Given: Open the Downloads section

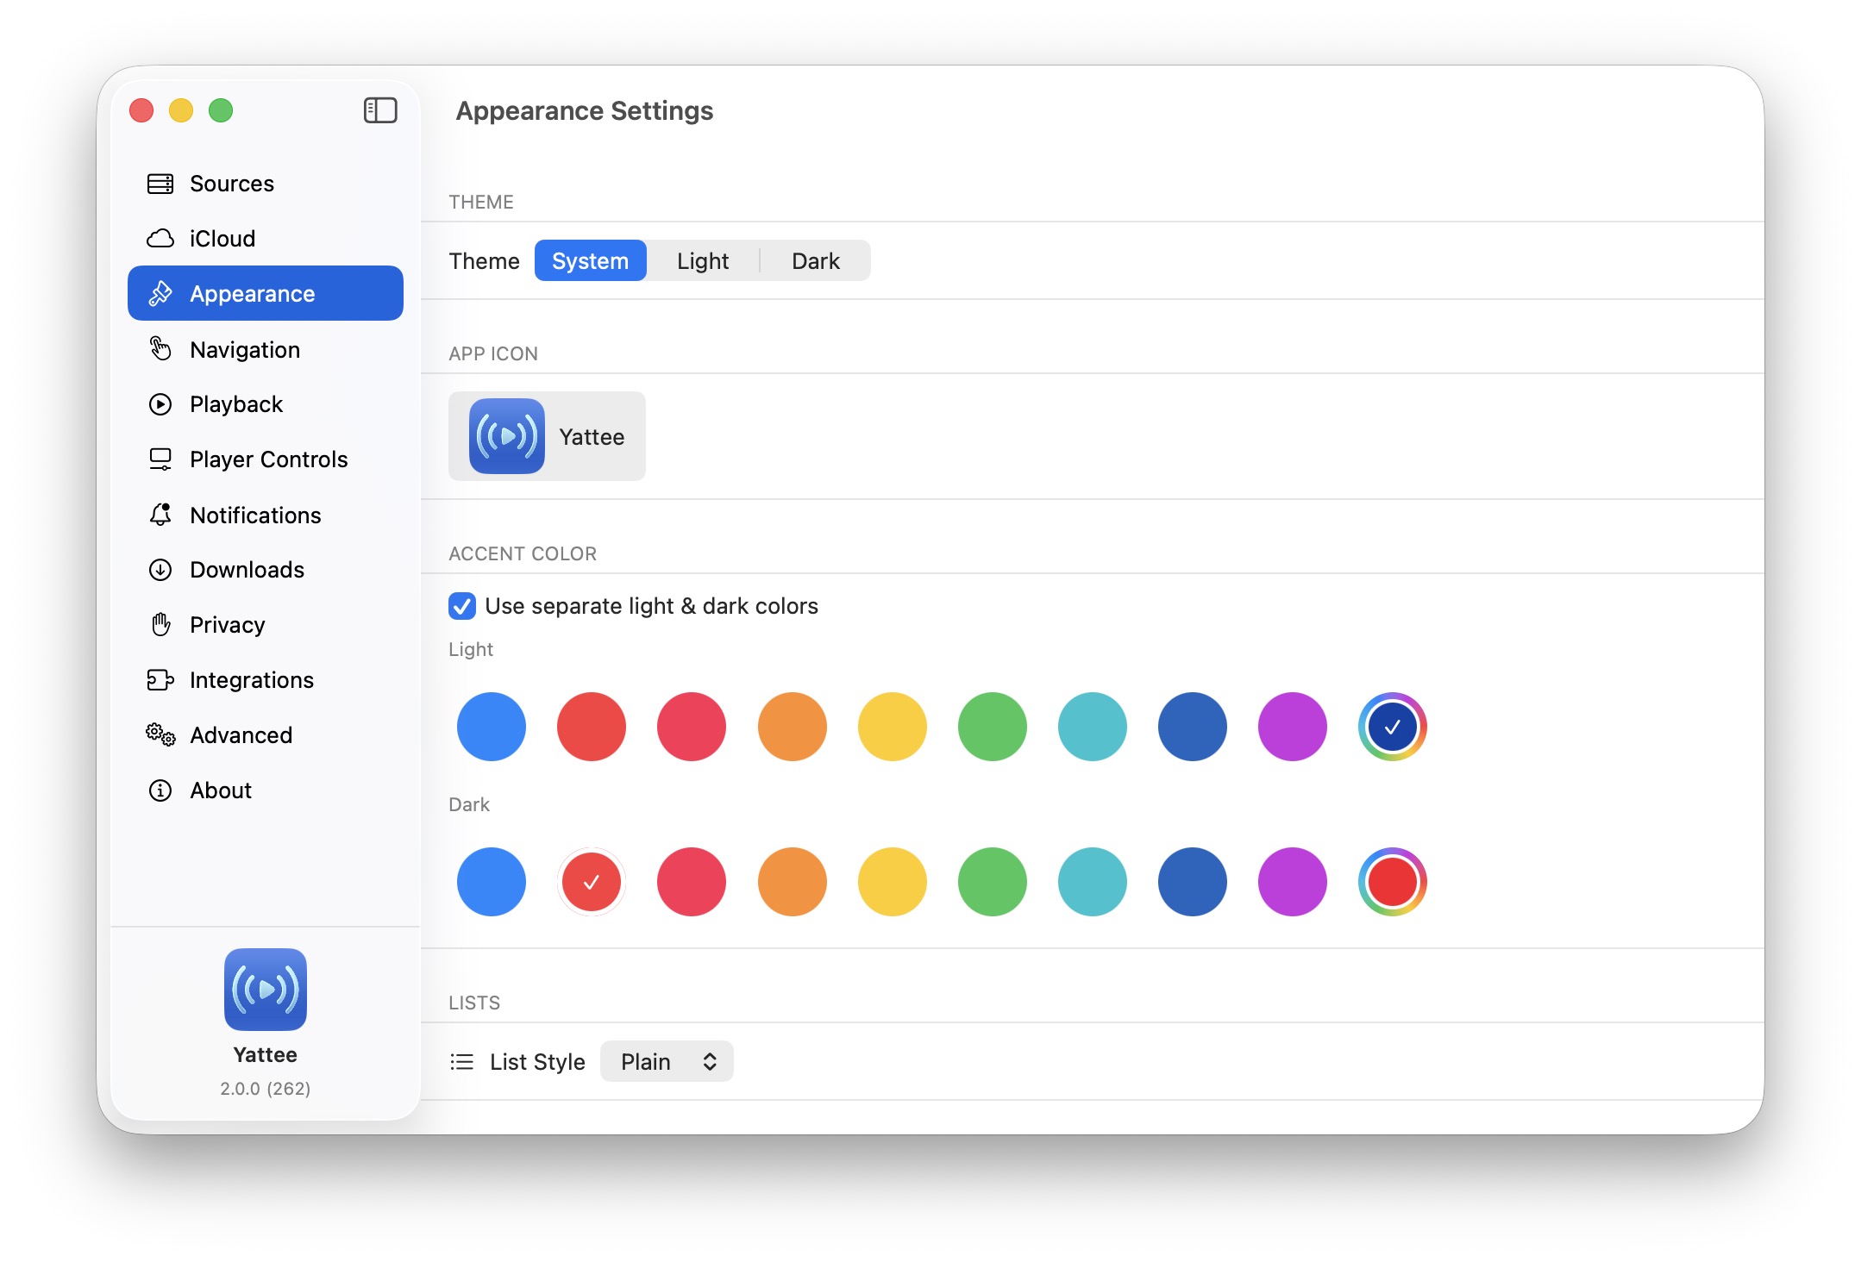Looking at the screenshot, I should 266,570.
